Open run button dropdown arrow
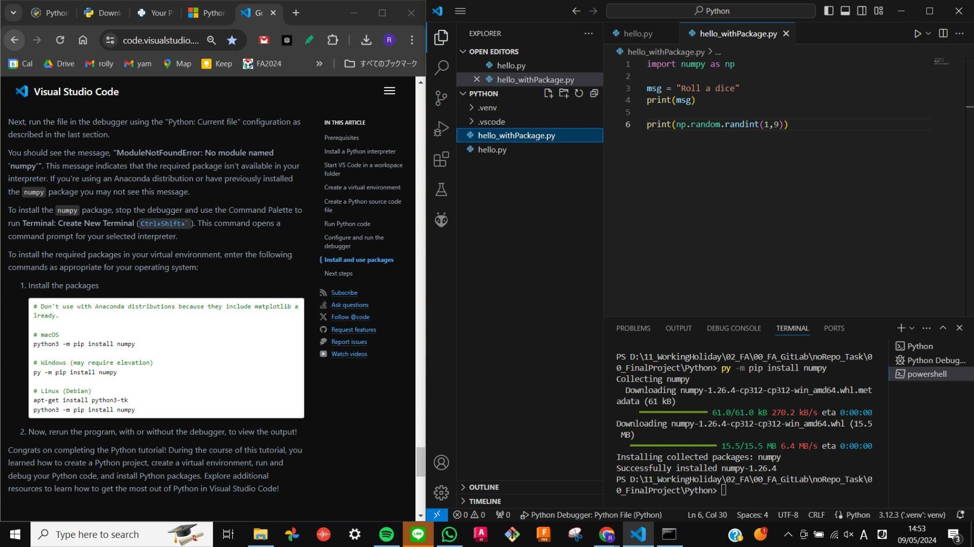The image size is (974, 547). click(929, 34)
